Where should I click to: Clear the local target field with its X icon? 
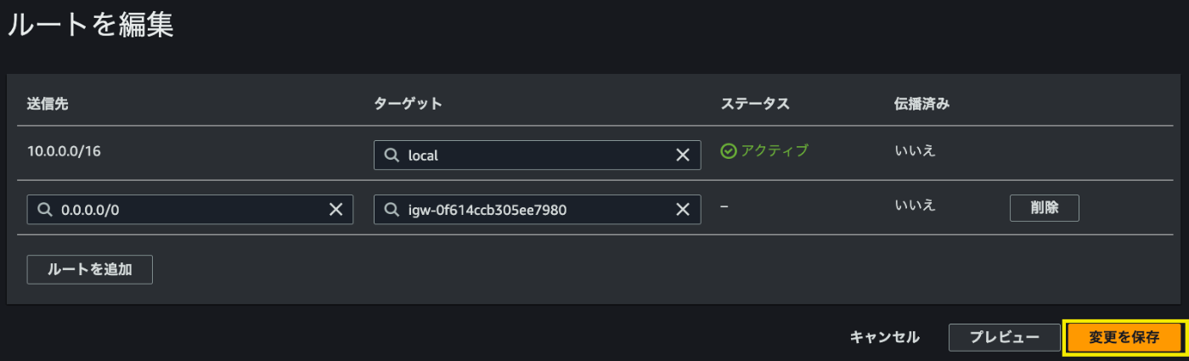[682, 155]
